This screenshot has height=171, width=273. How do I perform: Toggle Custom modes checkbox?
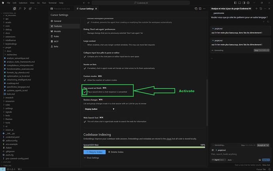pos(85,80)
